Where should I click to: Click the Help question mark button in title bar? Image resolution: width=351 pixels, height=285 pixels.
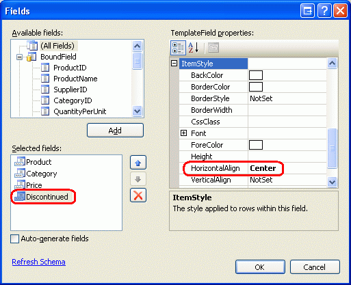click(x=324, y=11)
